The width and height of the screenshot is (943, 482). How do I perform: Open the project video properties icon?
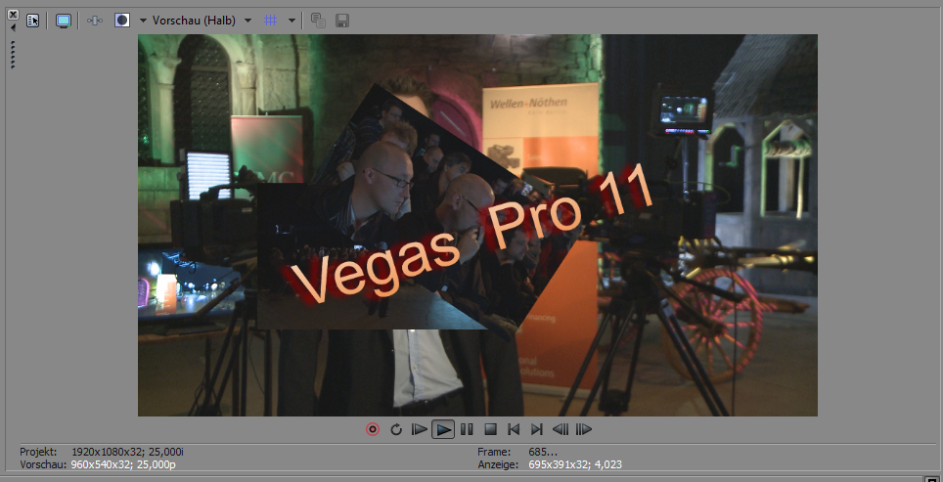(x=33, y=20)
